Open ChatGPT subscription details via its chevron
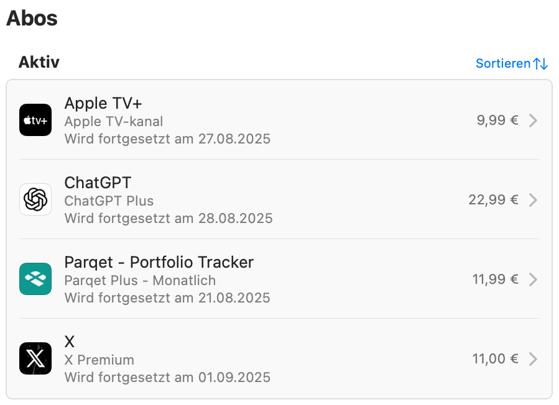 pyautogui.click(x=533, y=200)
